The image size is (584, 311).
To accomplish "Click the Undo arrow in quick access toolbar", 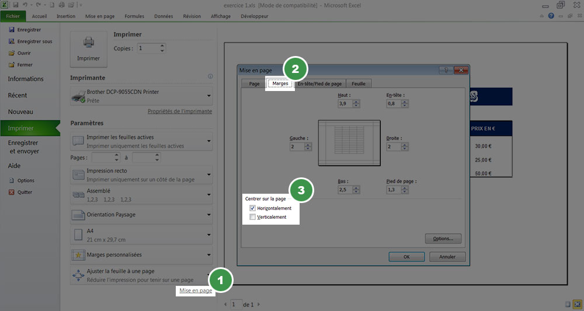I will click(25, 5).
